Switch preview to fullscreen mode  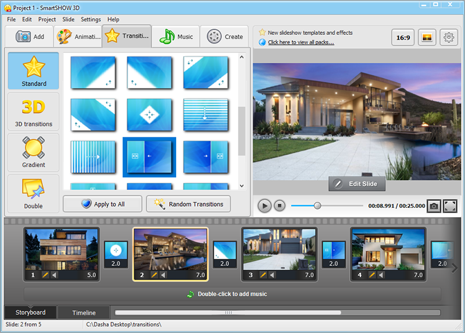pos(450,206)
